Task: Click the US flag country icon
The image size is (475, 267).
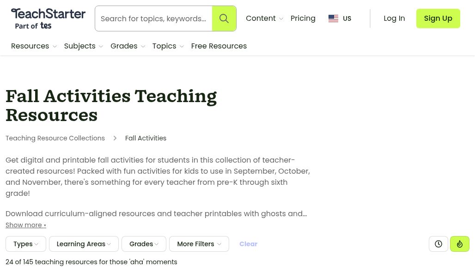Action: pyautogui.click(x=333, y=18)
